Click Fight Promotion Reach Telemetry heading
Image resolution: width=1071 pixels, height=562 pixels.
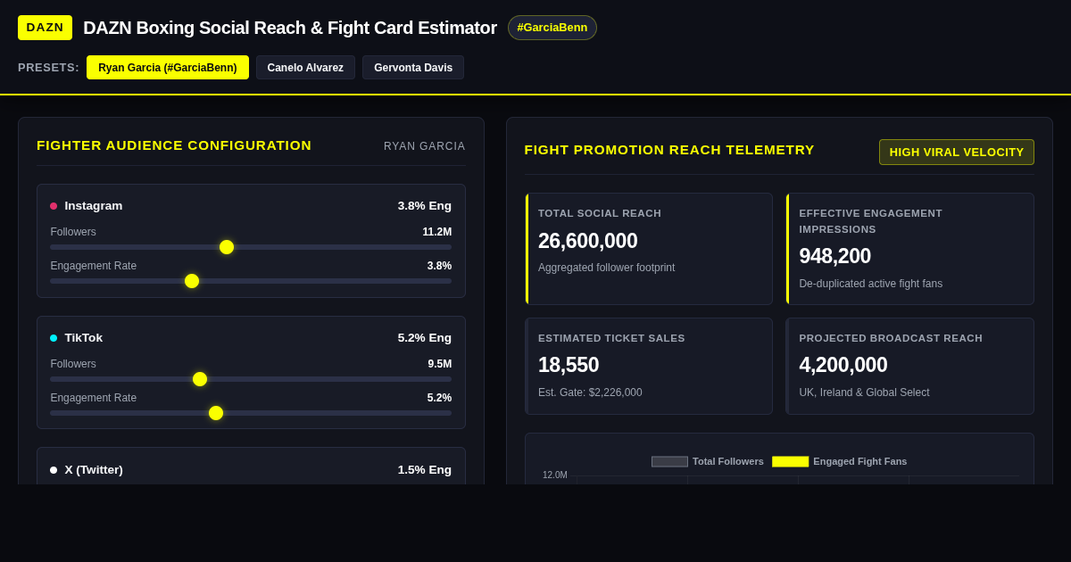click(x=669, y=150)
